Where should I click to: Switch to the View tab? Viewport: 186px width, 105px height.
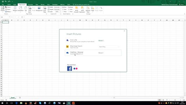[49, 5]
